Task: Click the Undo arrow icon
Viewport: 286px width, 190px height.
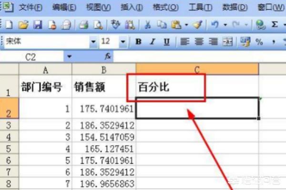Action: coord(214,24)
